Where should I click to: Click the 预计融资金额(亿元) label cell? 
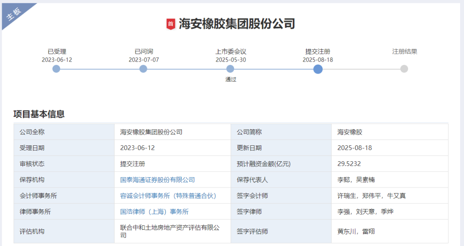[x=281, y=164]
